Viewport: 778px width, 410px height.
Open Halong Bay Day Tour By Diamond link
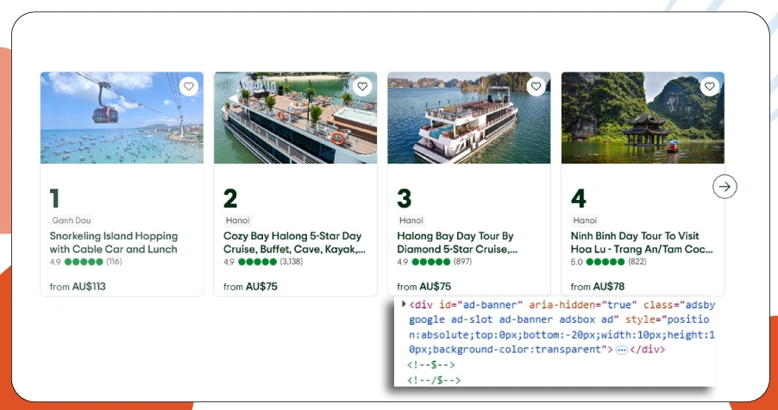point(457,242)
